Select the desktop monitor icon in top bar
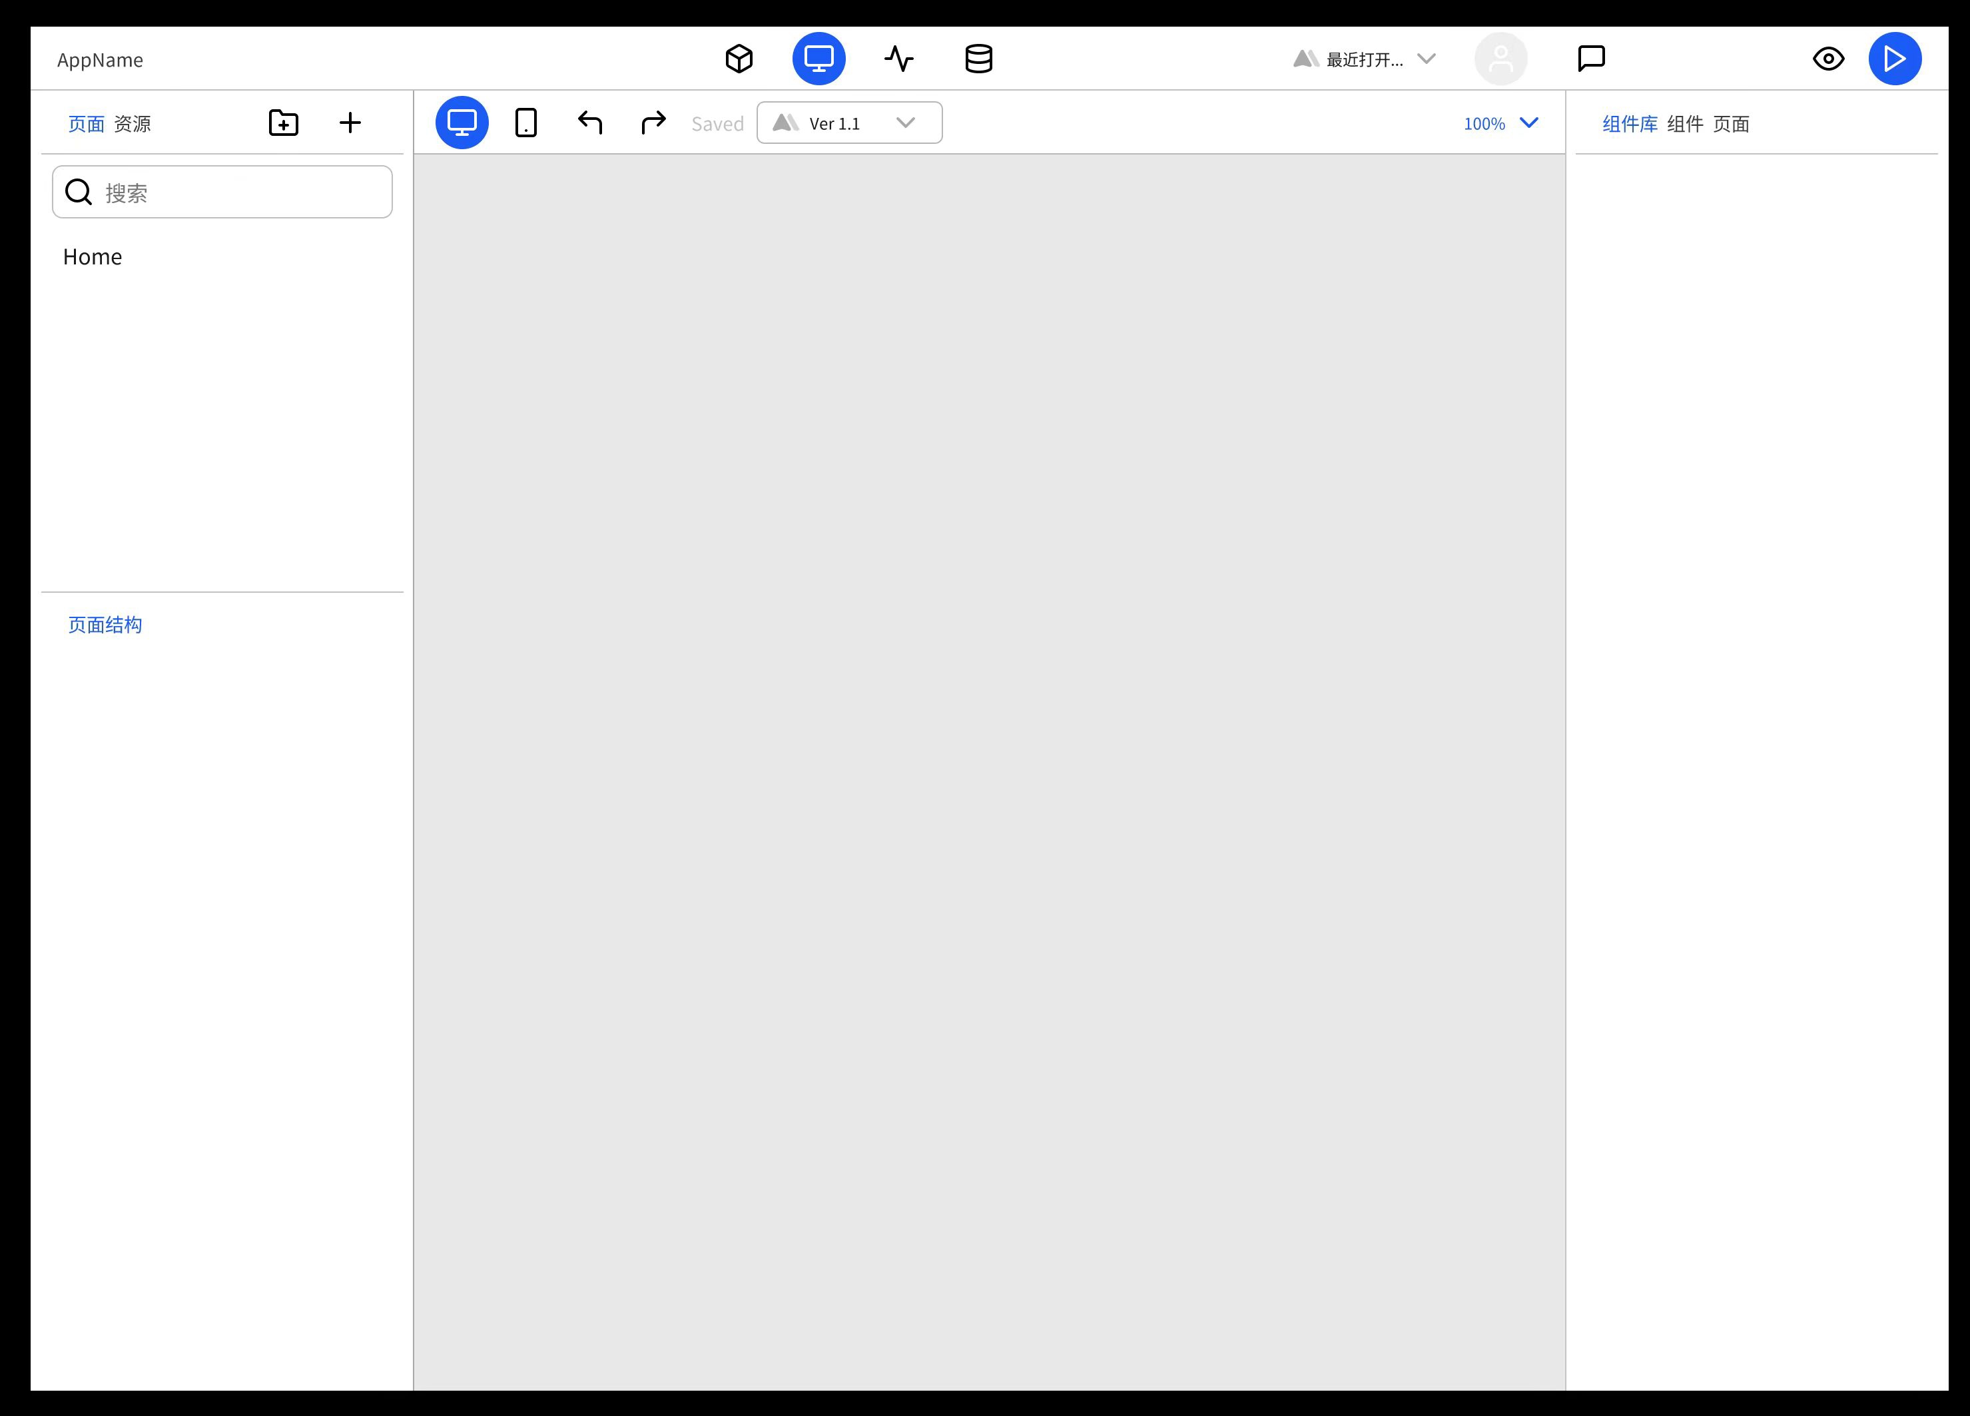The image size is (1970, 1416). click(819, 59)
